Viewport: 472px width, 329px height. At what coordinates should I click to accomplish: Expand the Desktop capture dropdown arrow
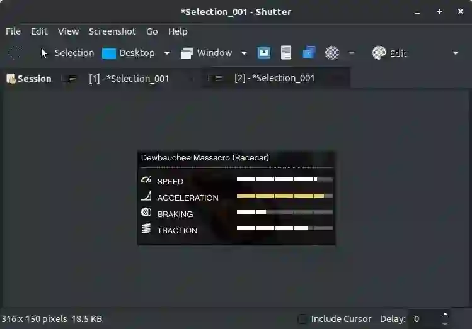[x=167, y=53]
